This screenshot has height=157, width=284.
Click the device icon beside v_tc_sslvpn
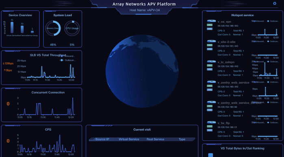click(x=211, y=61)
